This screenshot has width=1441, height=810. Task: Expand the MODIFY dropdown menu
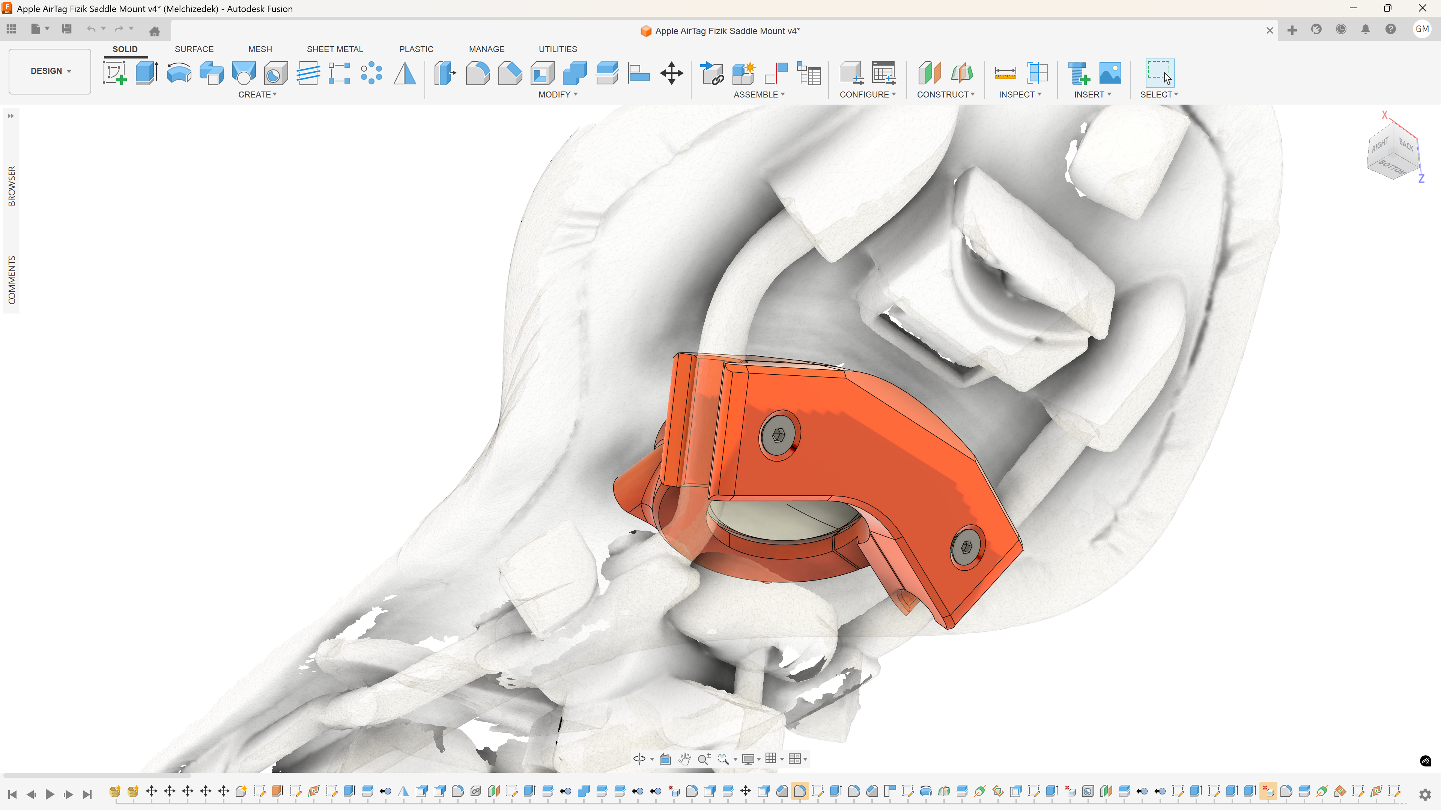558,94
